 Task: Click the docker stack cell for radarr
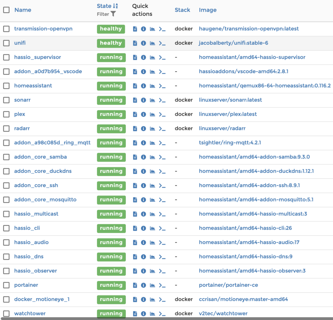(184, 129)
